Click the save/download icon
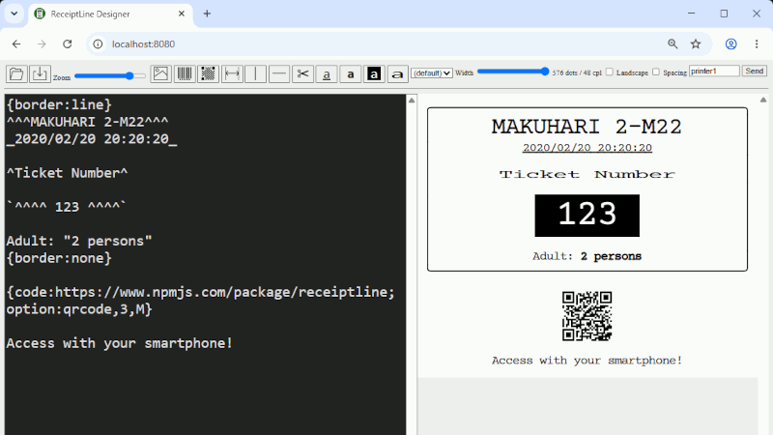The width and height of the screenshot is (773, 435). point(40,74)
